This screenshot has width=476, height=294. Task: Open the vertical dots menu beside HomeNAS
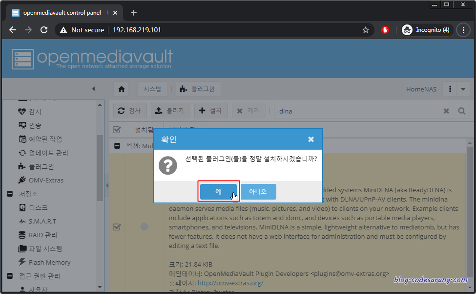point(450,89)
